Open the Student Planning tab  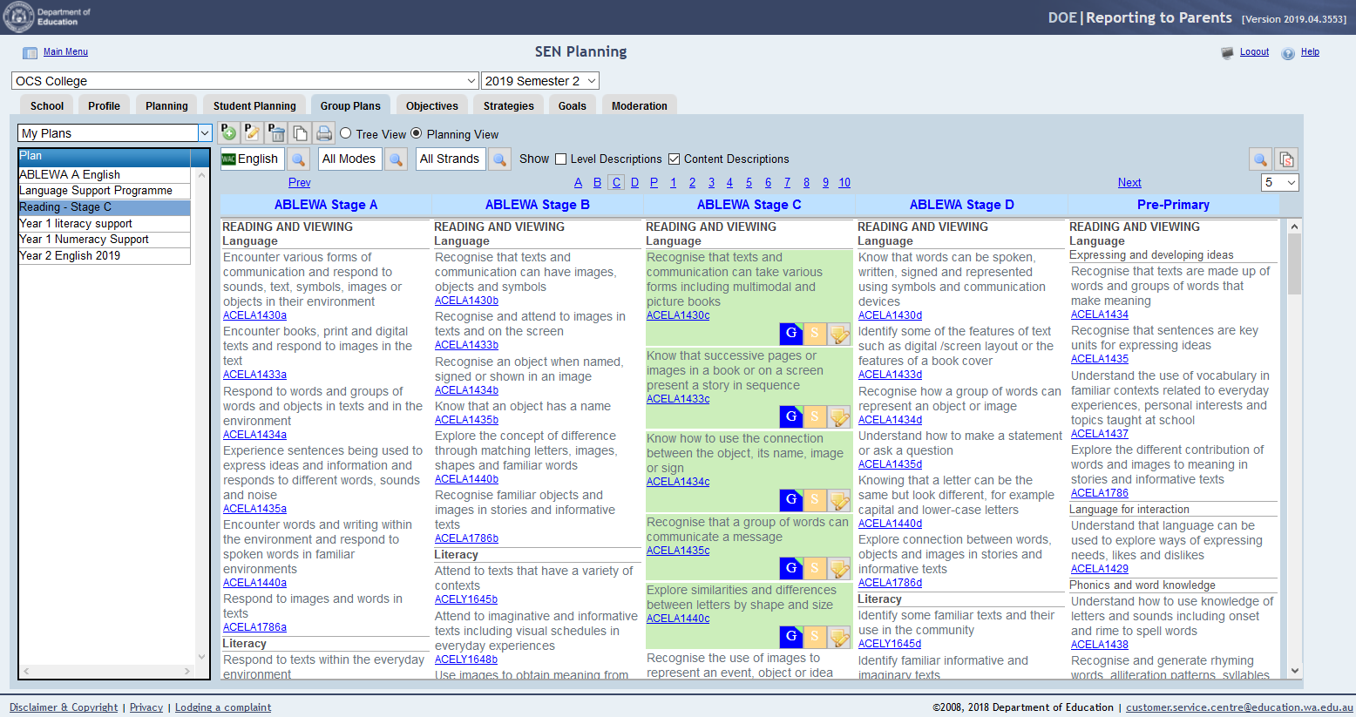[x=254, y=106]
